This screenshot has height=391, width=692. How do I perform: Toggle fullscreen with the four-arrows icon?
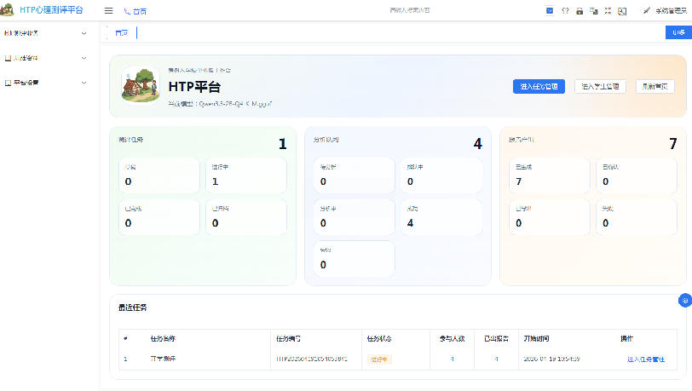[608, 11]
